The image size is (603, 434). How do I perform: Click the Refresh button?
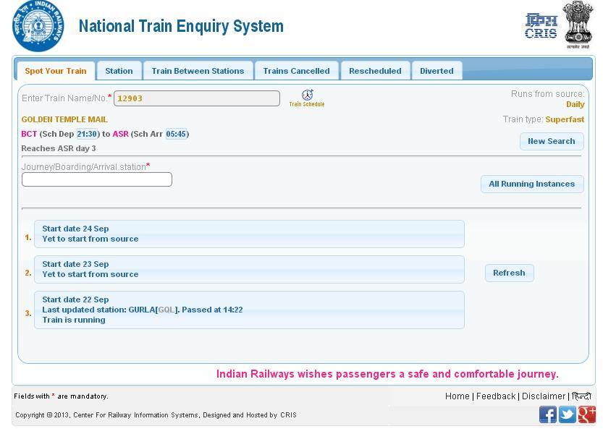point(509,273)
